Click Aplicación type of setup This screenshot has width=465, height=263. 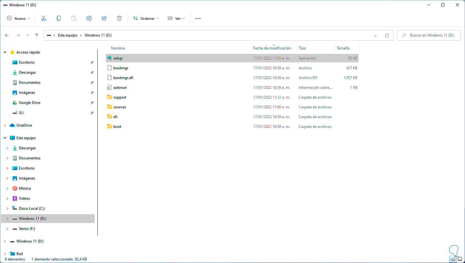(x=307, y=58)
